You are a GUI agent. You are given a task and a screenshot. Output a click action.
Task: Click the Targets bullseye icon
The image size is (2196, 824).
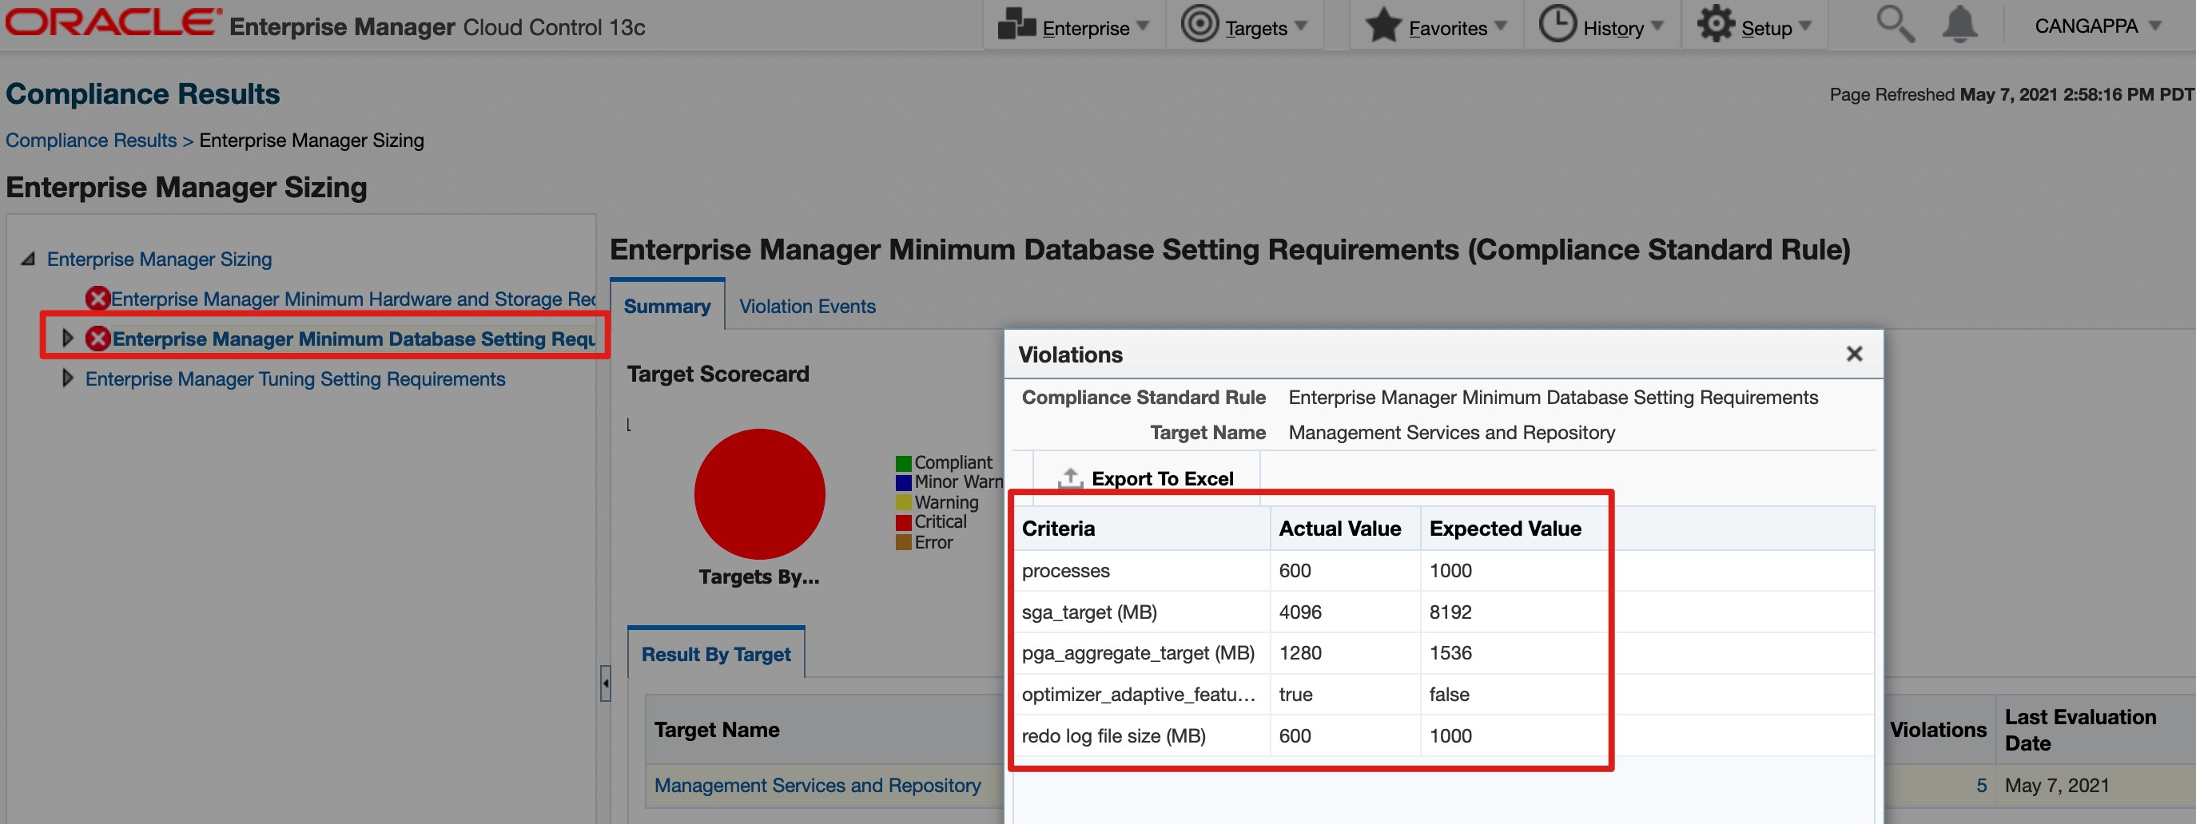tap(1199, 25)
